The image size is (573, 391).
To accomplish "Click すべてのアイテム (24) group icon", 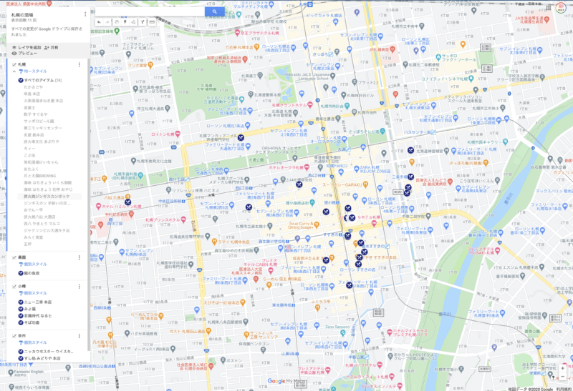I will pyautogui.click(x=21, y=80).
